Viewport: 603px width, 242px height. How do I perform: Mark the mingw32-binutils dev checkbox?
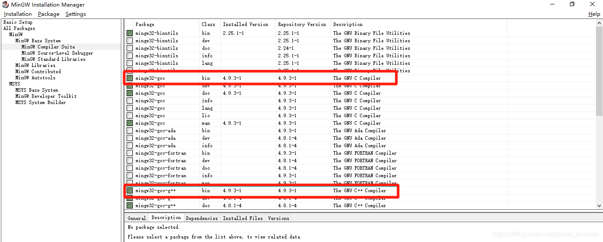130,41
